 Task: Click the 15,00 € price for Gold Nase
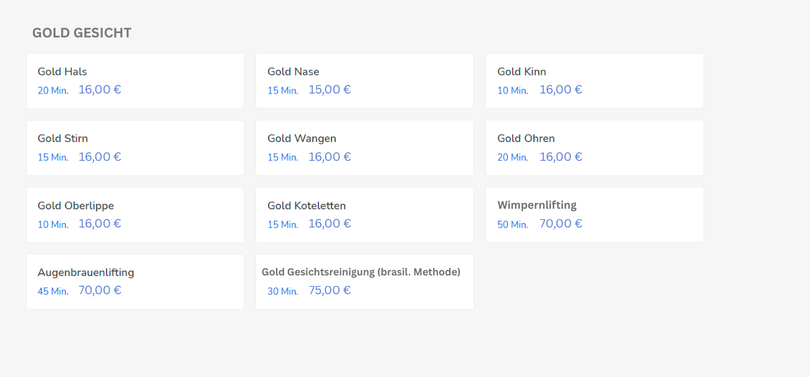pos(330,90)
